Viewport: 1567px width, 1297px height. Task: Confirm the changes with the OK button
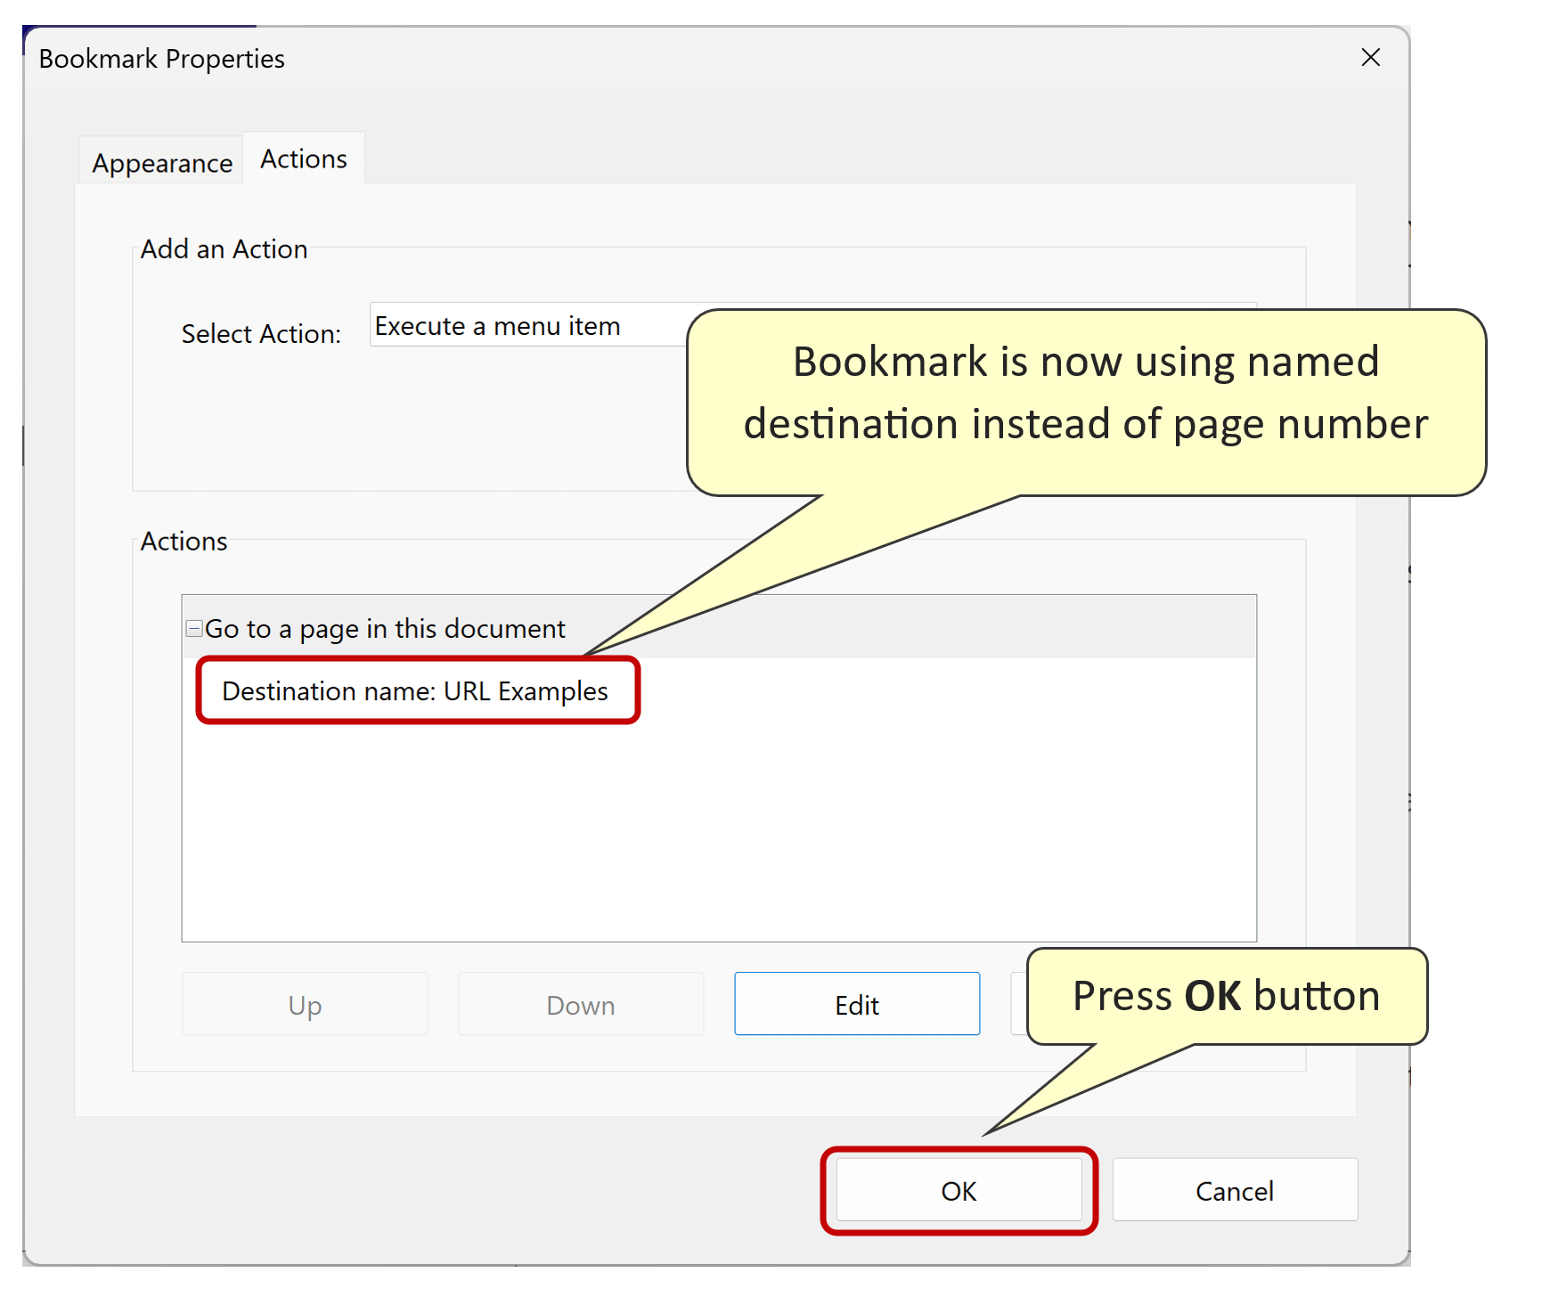tap(959, 1191)
